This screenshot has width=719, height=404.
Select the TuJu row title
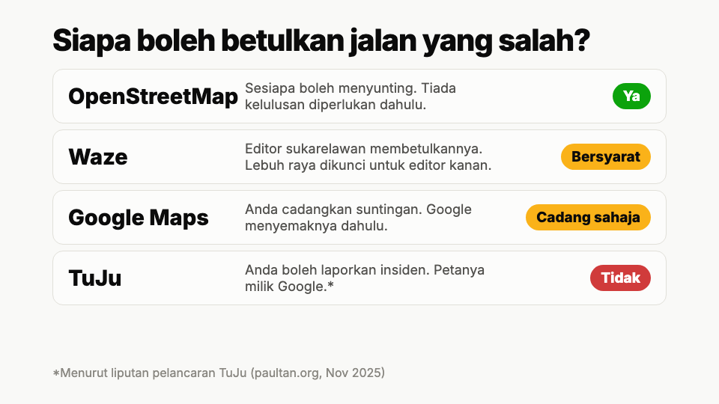[95, 278]
